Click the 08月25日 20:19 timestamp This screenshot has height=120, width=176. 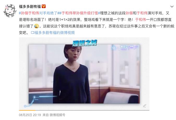[30, 115]
